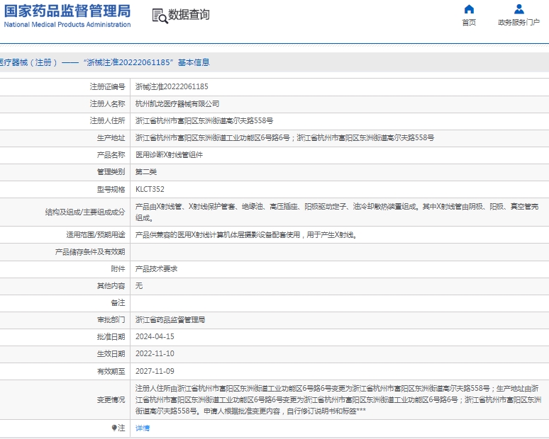Click the 生效日期 field label

tap(111, 354)
